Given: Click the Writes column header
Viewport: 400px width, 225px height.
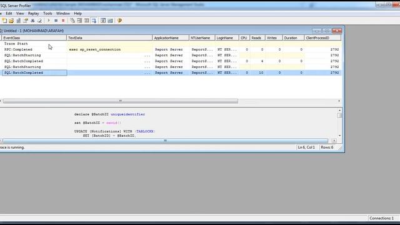Looking at the screenshot, I should (x=274, y=37).
